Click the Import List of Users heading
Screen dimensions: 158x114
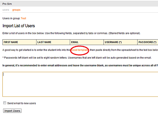[19, 26]
